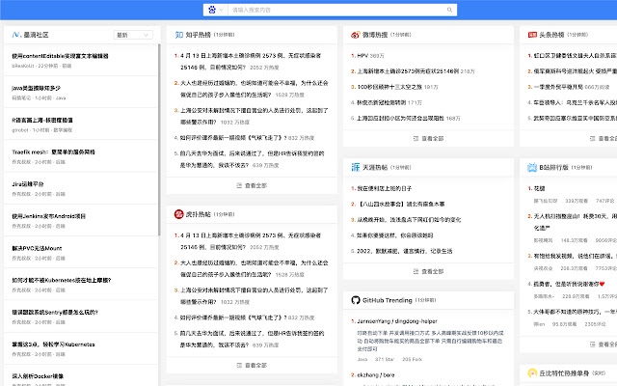
Task: Click the 知乎热榜 card title text
Action: pos(198,35)
